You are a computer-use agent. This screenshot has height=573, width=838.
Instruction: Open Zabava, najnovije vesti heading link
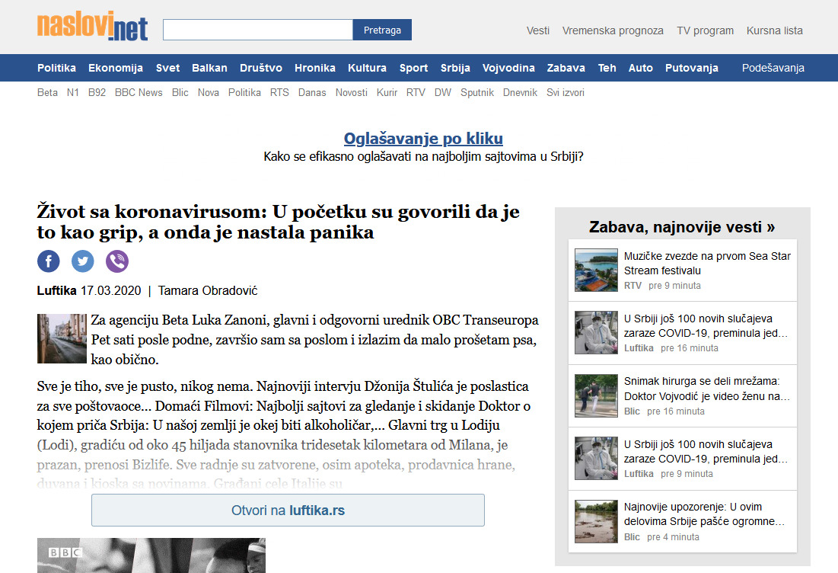pos(682,227)
